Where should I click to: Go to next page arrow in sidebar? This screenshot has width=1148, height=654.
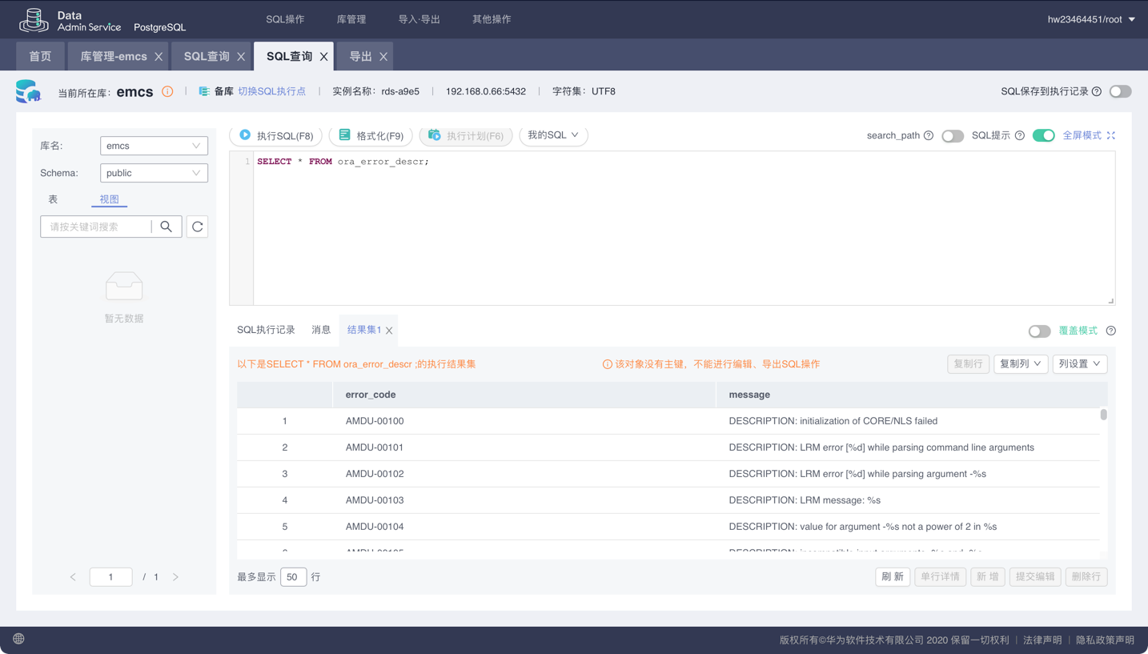click(175, 577)
